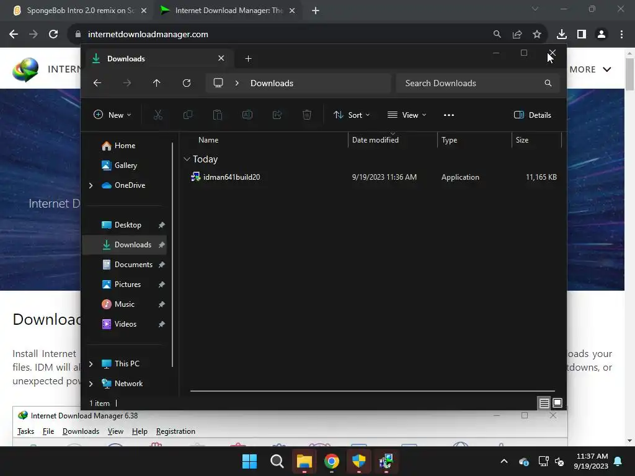Click the Chrome share page icon

[x=517, y=35]
